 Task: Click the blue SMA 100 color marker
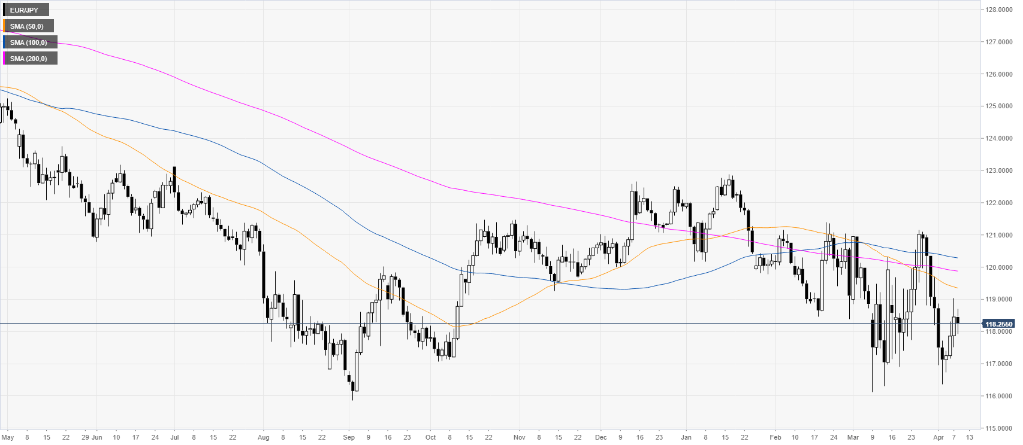[x=4, y=42]
